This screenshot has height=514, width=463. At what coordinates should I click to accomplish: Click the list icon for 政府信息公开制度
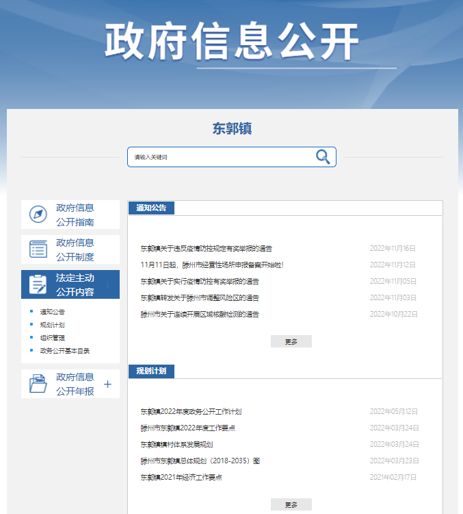[x=38, y=249]
